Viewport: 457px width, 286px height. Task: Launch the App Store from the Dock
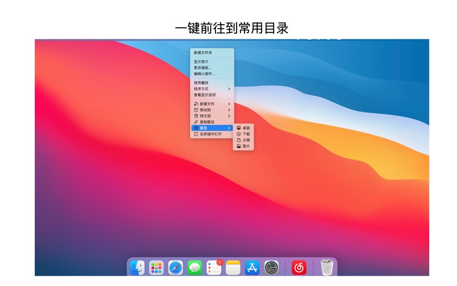click(x=252, y=267)
